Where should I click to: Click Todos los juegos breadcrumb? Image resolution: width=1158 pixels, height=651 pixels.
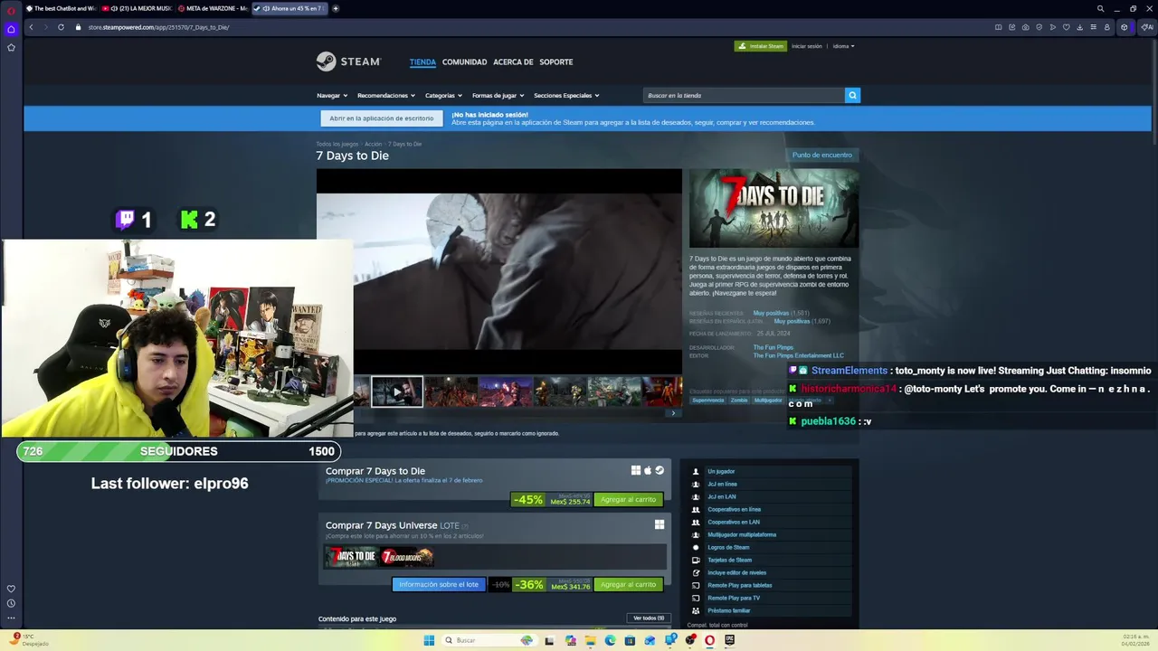(337, 144)
